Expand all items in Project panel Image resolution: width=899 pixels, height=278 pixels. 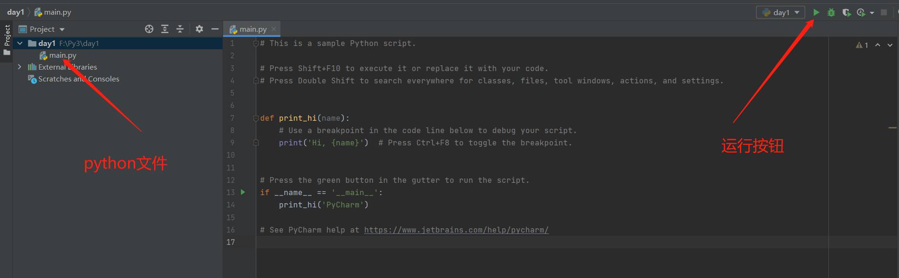click(x=165, y=29)
